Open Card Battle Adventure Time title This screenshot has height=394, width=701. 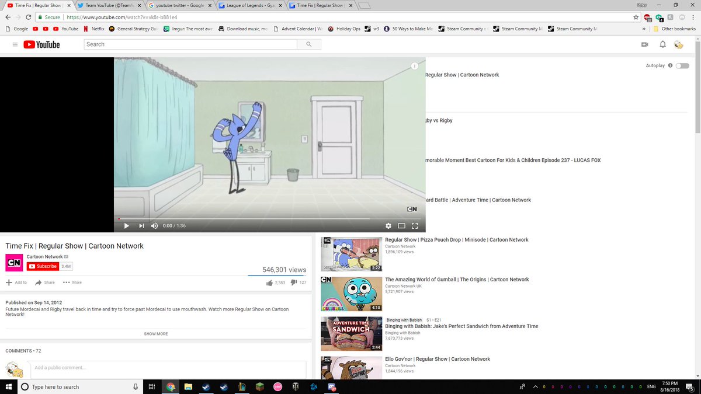(x=478, y=200)
